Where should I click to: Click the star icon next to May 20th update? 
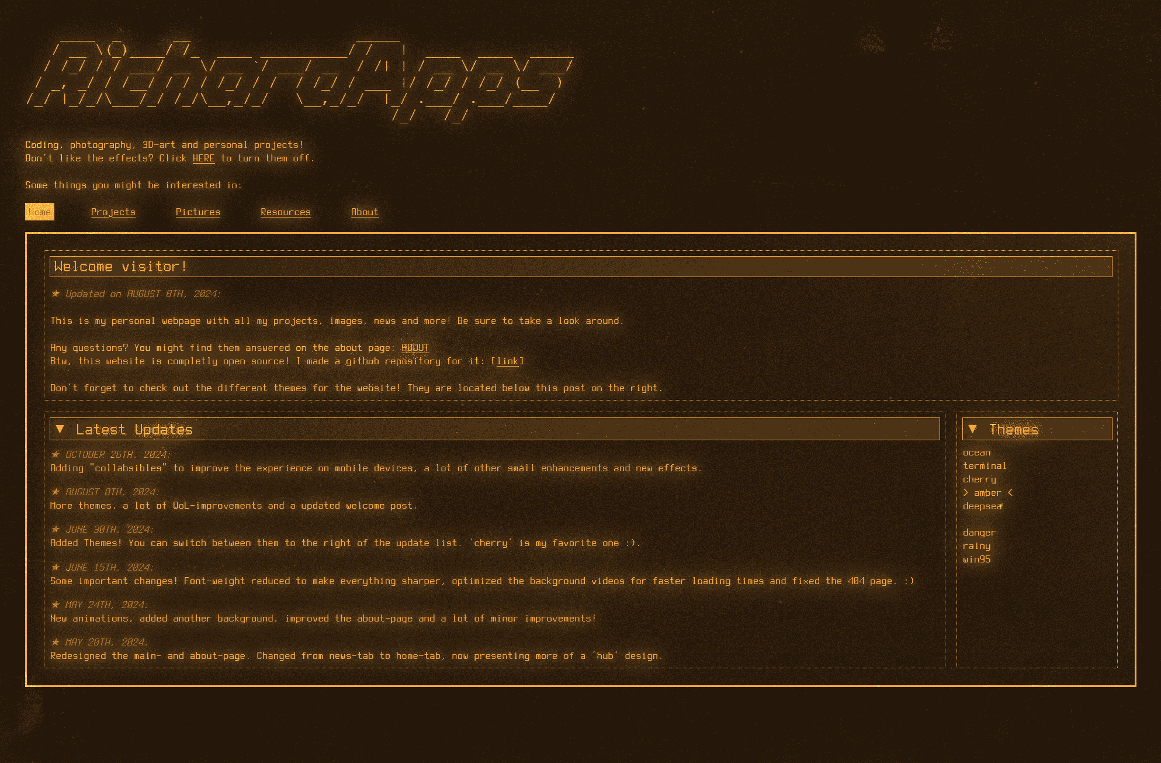[x=54, y=641]
